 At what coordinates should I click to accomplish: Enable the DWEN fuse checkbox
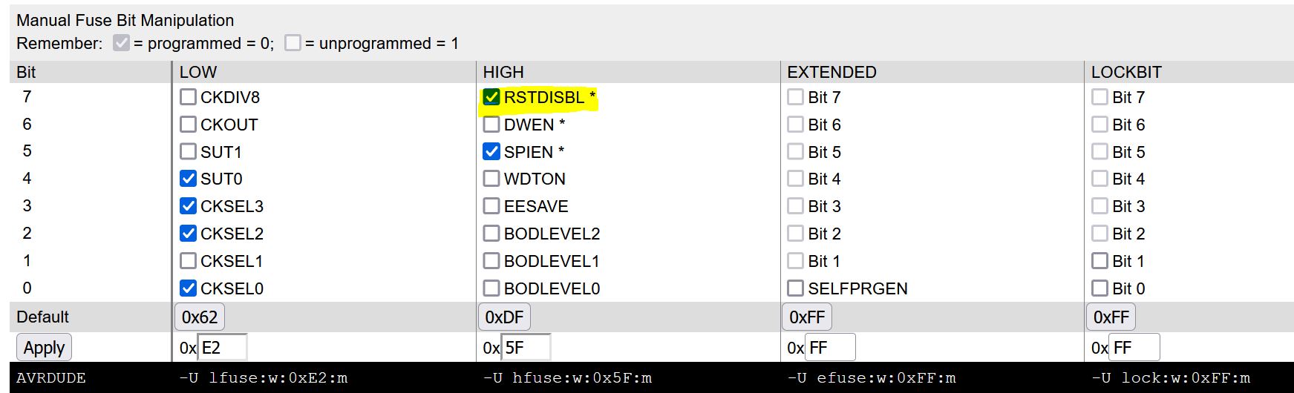pyautogui.click(x=491, y=125)
